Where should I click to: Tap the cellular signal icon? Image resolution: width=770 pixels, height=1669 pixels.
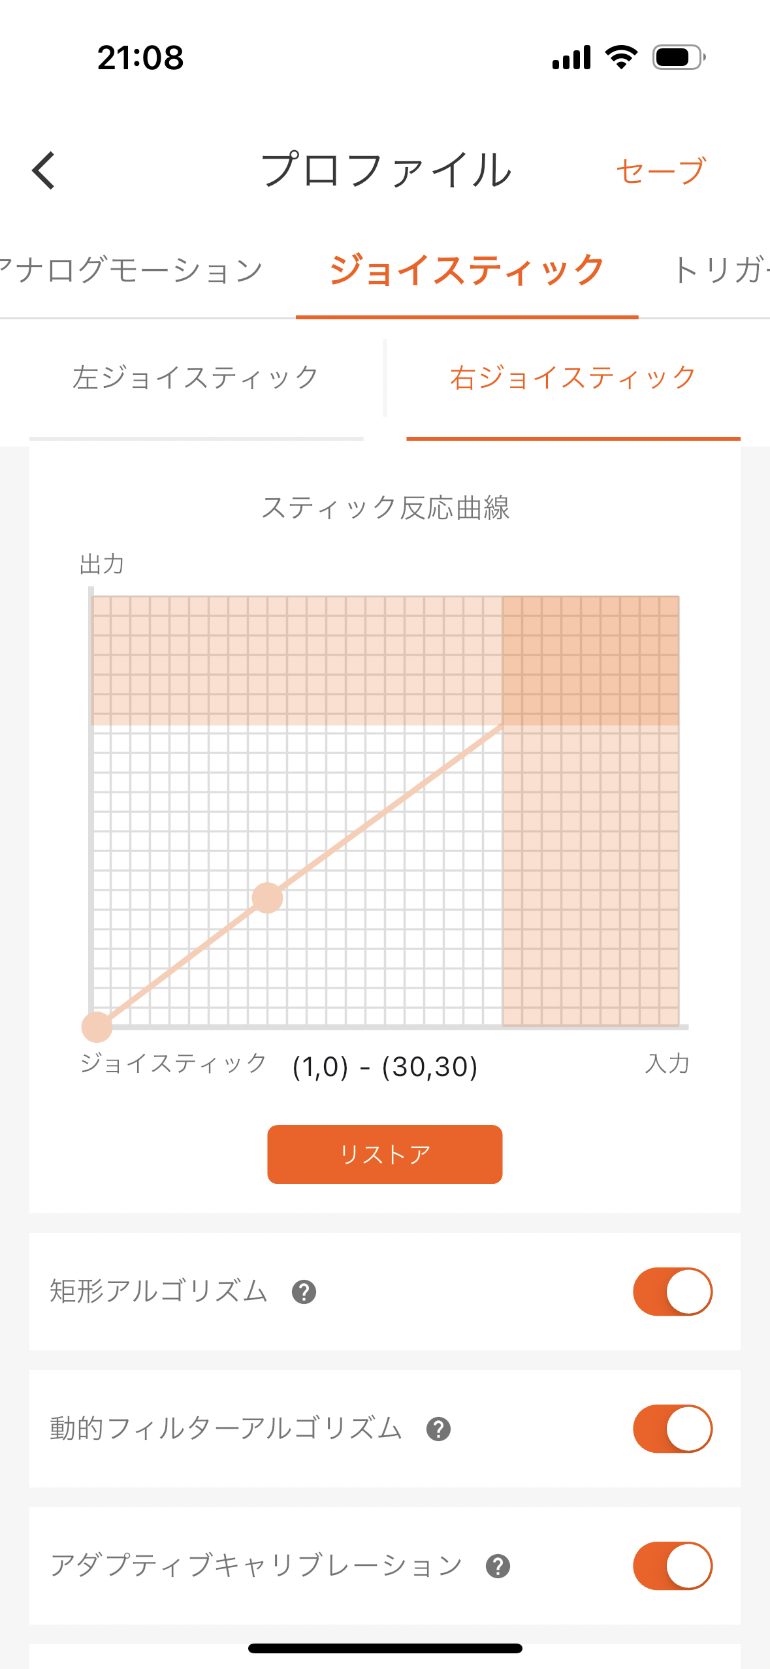571,57
